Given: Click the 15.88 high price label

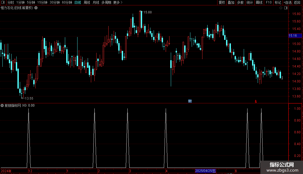Looking at the screenshot, I should pos(147,12).
